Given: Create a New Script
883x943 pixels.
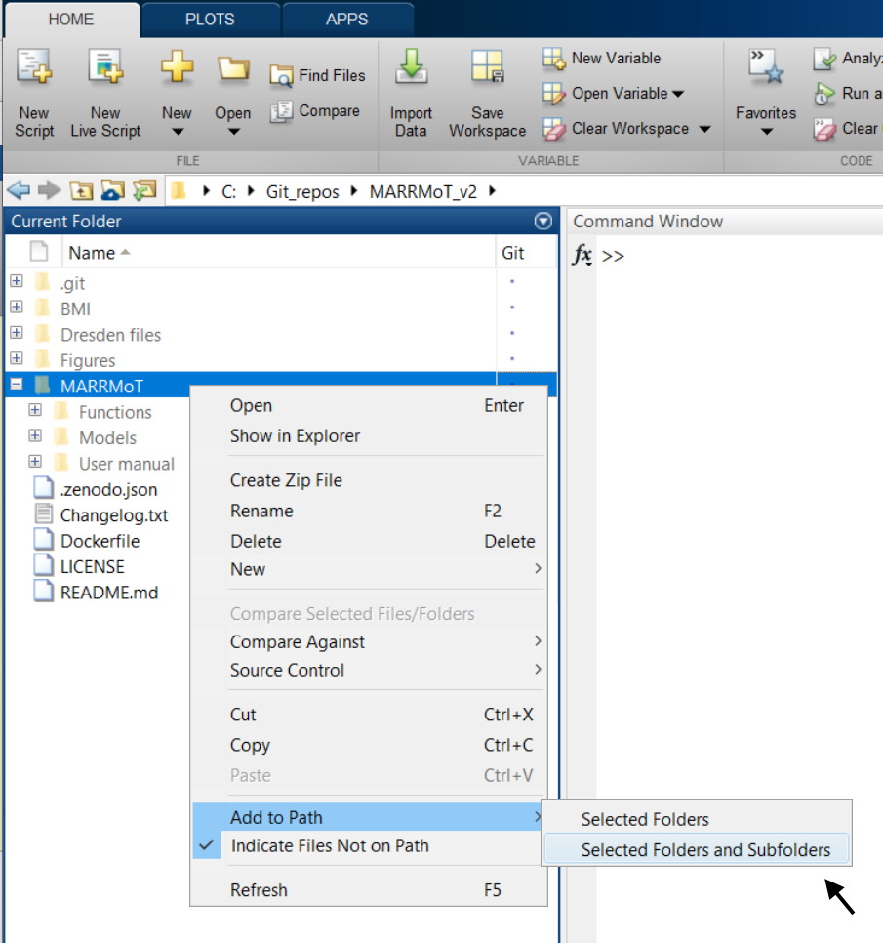Looking at the screenshot, I should pyautogui.click(x=34, y=95).
